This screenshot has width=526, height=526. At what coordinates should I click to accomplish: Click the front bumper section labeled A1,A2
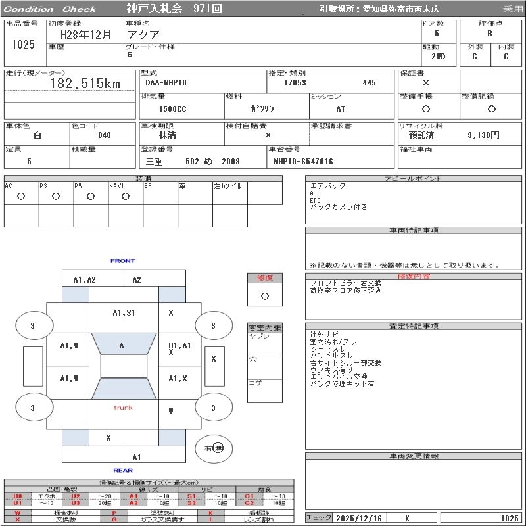click(x=85, y=279)
